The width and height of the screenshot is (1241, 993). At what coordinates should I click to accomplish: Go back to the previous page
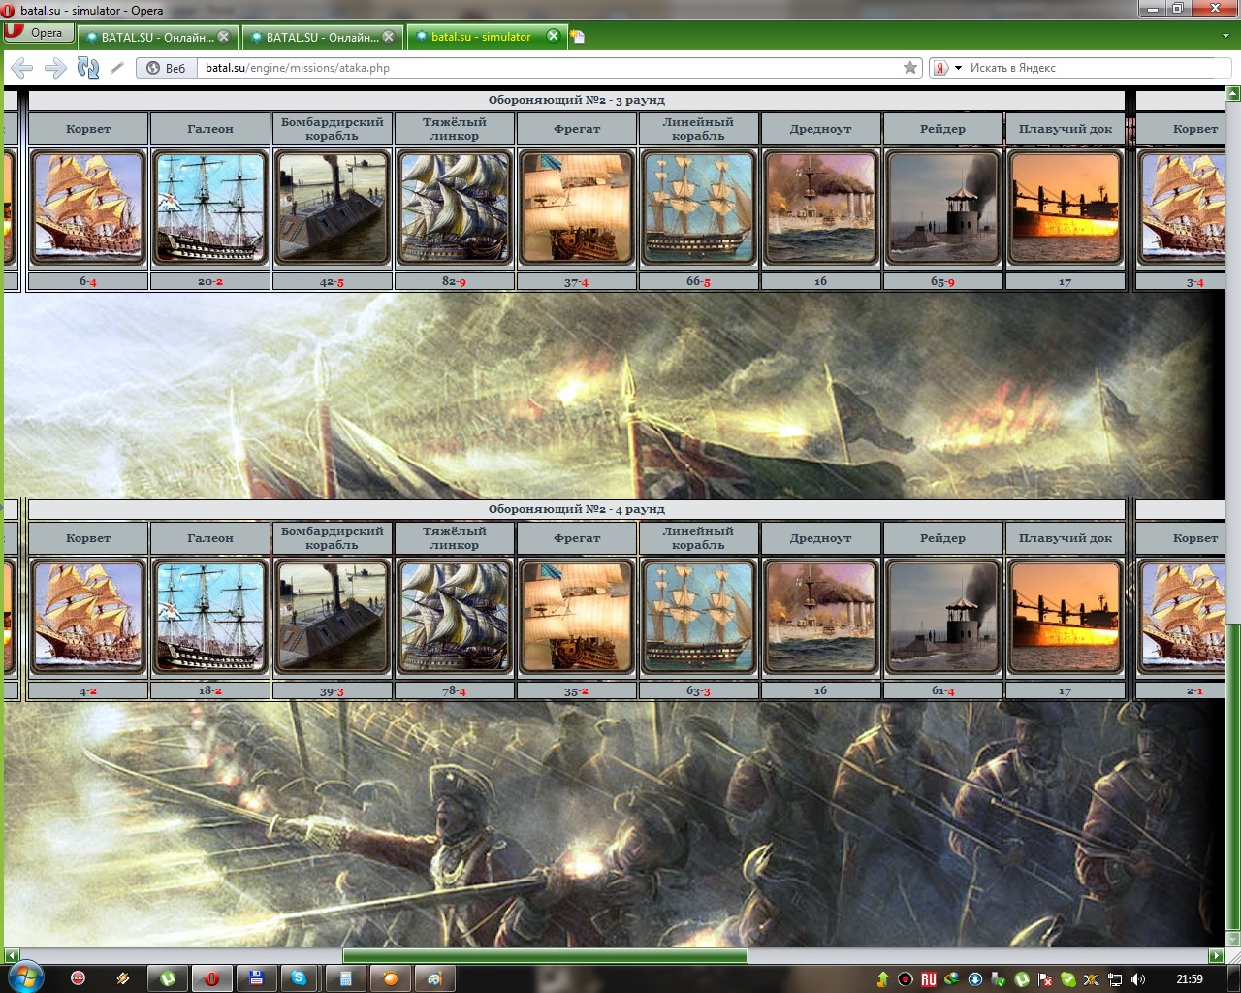(x=22, y=68)
